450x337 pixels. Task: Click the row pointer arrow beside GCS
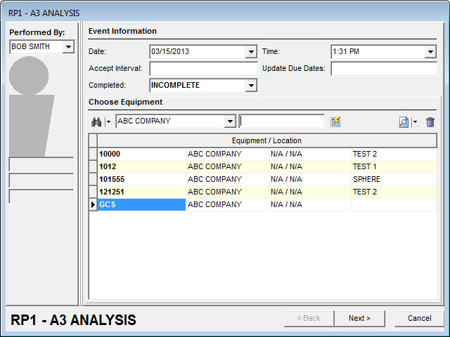point(93,204)
